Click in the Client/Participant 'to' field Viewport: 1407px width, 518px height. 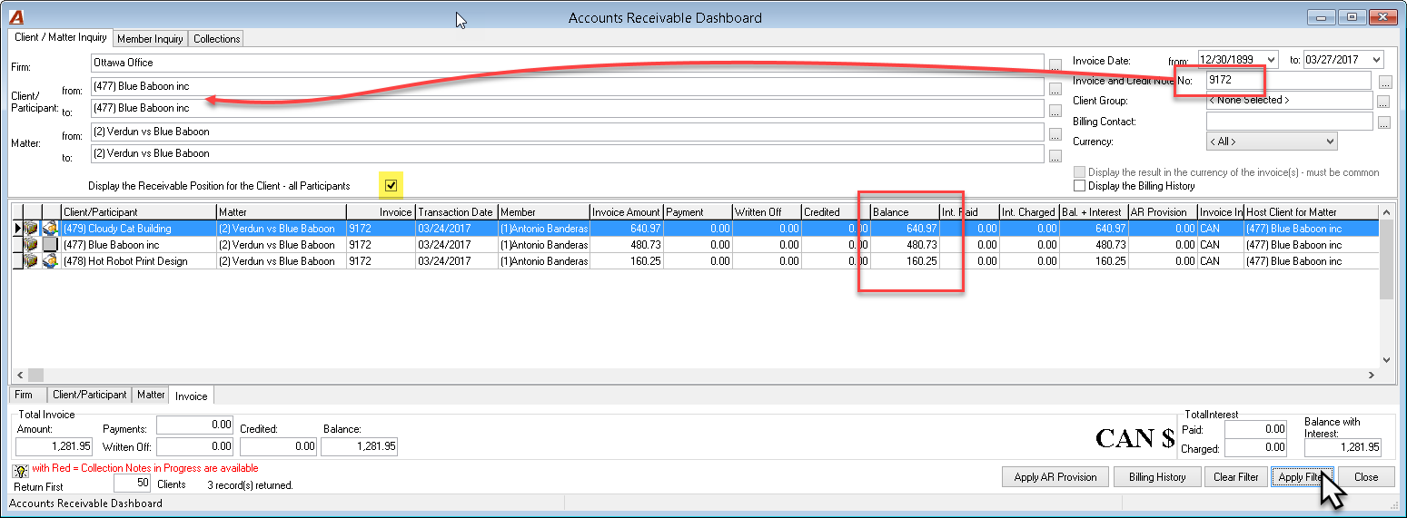567,108
